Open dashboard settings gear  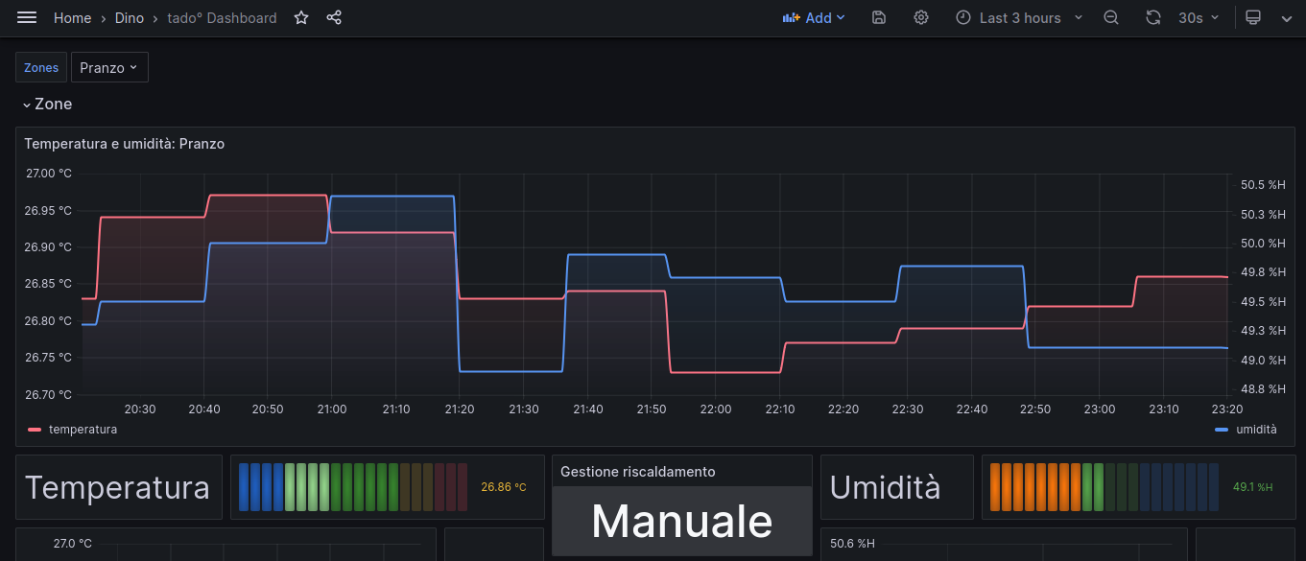(x=921, y=18)
